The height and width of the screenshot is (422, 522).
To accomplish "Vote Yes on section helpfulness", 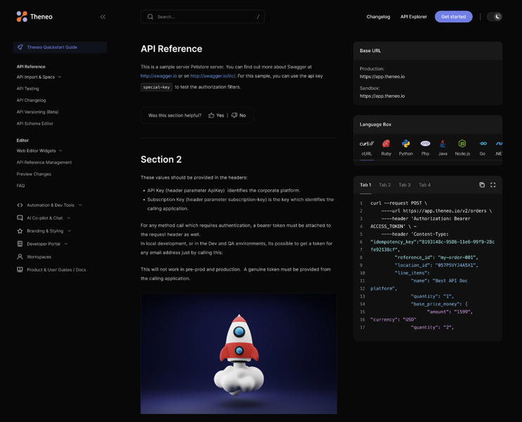I will [216, 115].
